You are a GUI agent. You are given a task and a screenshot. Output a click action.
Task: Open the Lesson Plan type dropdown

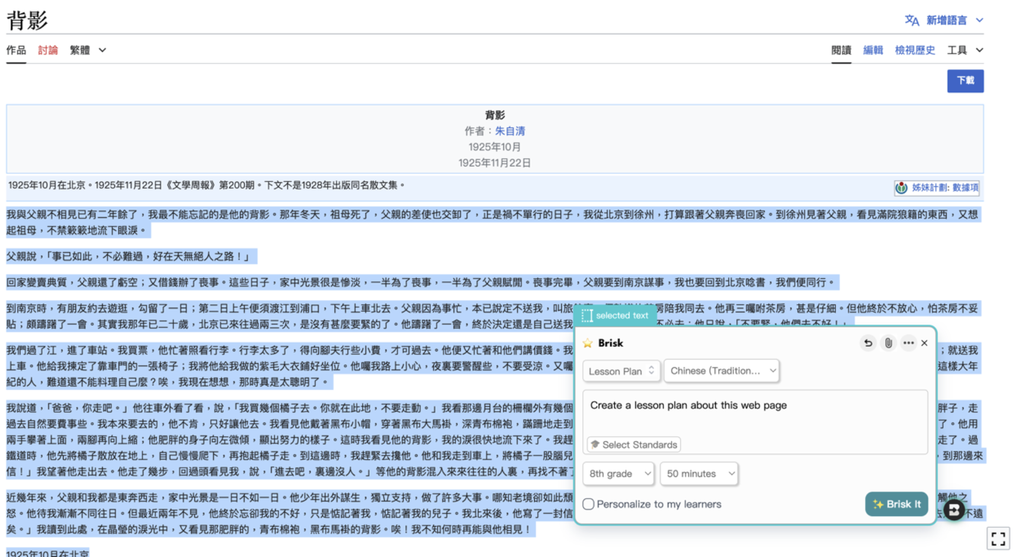tap(621, 371)
